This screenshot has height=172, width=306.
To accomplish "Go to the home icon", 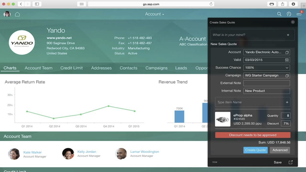I will pos(17,14).
